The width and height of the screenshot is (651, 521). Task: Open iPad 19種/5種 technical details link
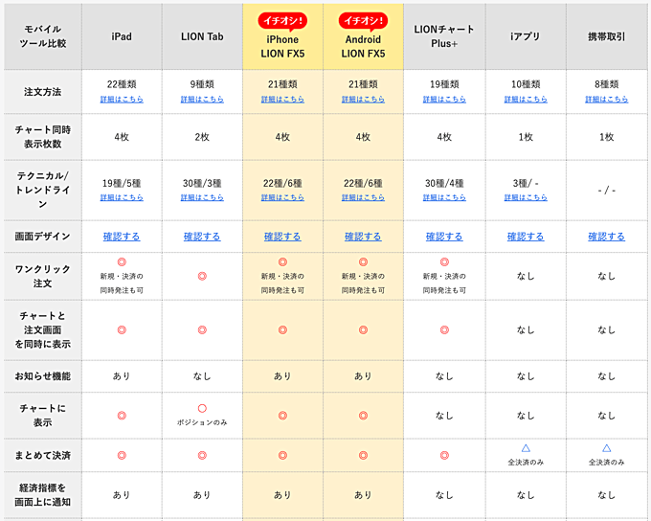(x=122, y=197)
